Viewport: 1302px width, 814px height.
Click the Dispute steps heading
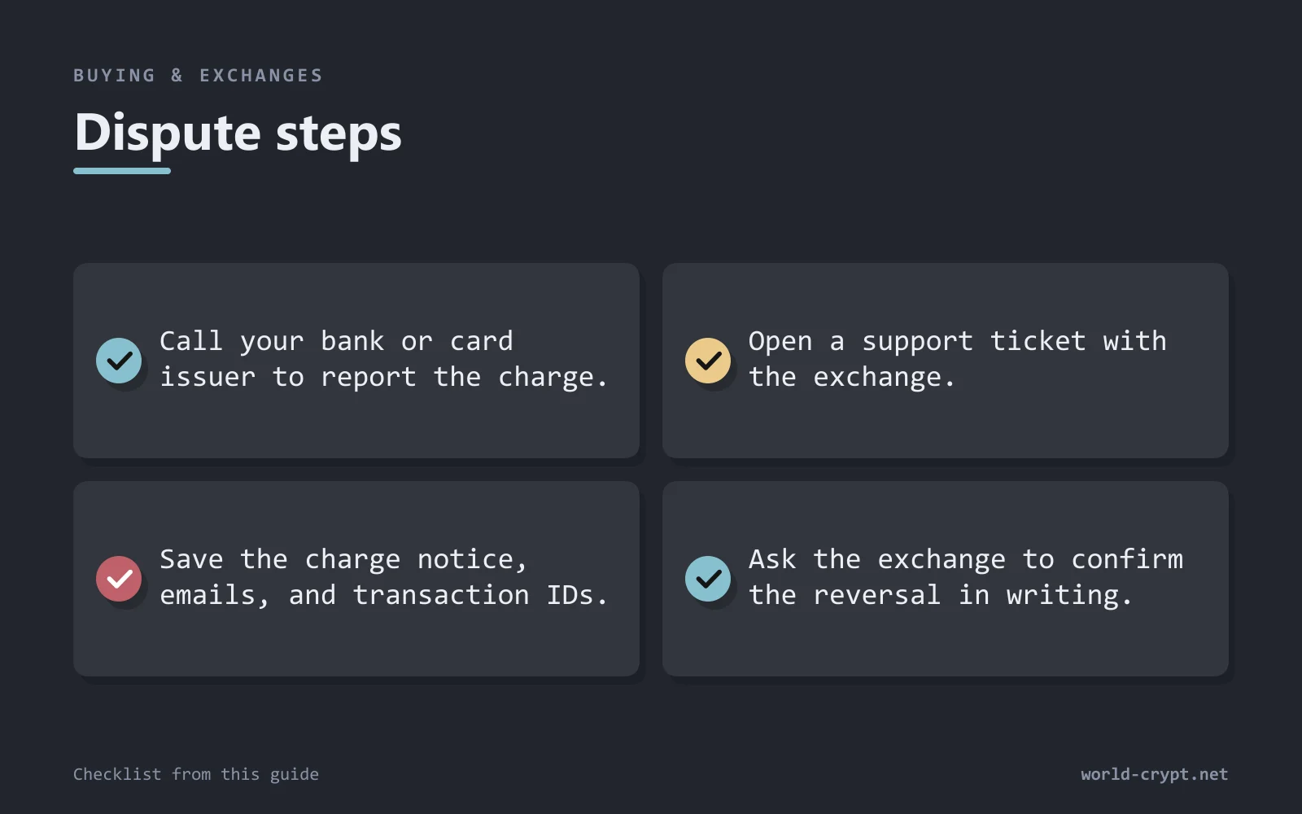(238, 133)
